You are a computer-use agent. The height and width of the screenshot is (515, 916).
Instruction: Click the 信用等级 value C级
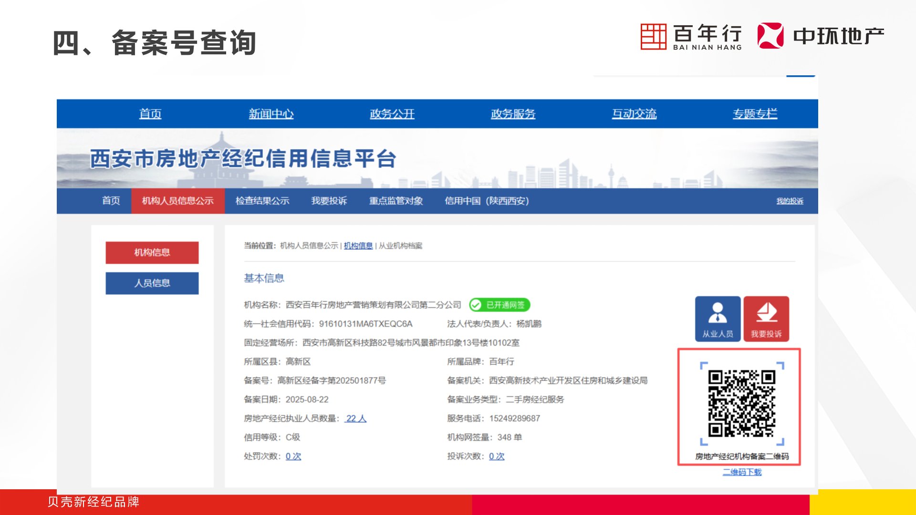293,437
